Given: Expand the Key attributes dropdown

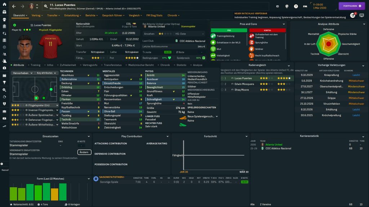Looking at the screenshot, I should (47, 73).
